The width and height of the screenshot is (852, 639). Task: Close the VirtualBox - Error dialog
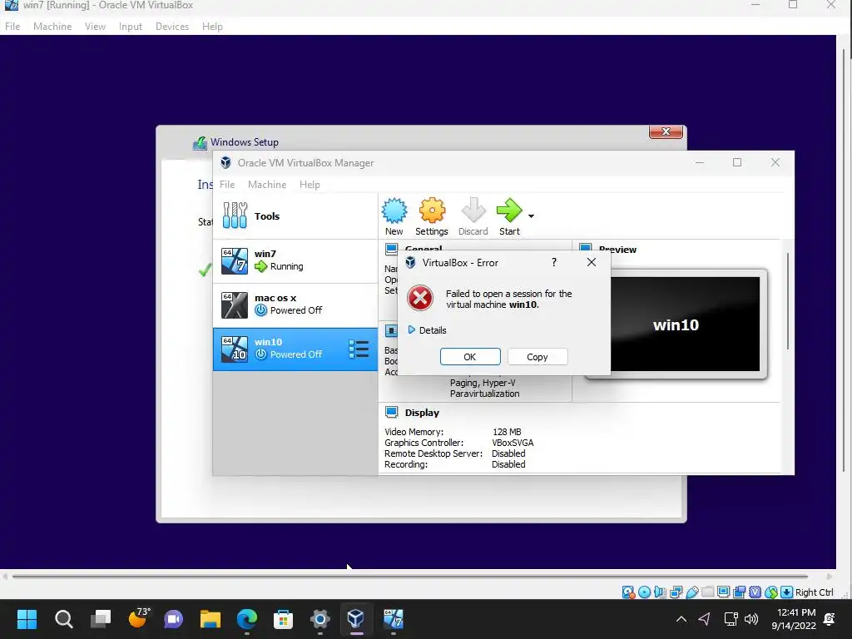(592, 262)
